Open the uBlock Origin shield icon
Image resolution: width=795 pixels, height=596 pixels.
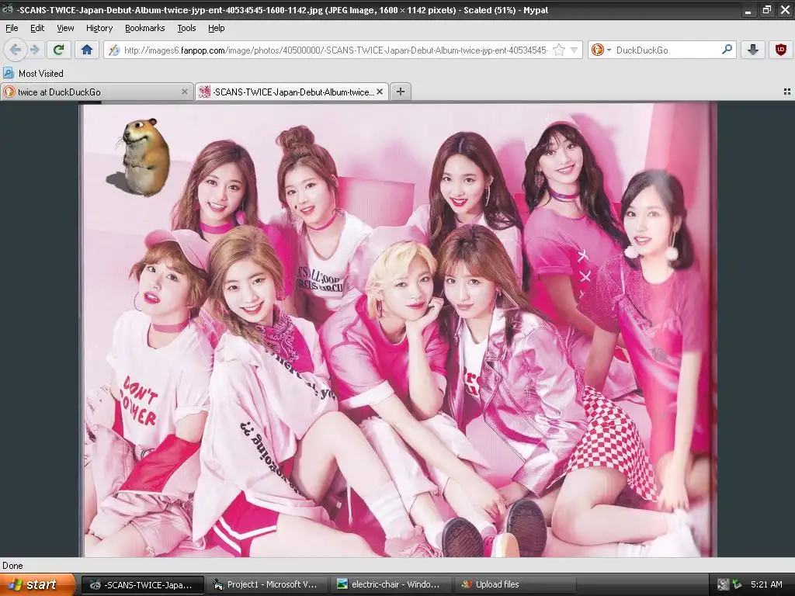pyautogui.click(x=781, y=50)
